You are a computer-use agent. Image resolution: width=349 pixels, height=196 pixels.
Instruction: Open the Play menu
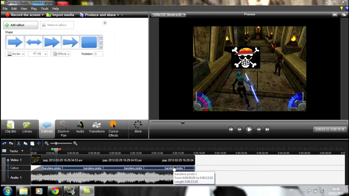tap(34, 9)
